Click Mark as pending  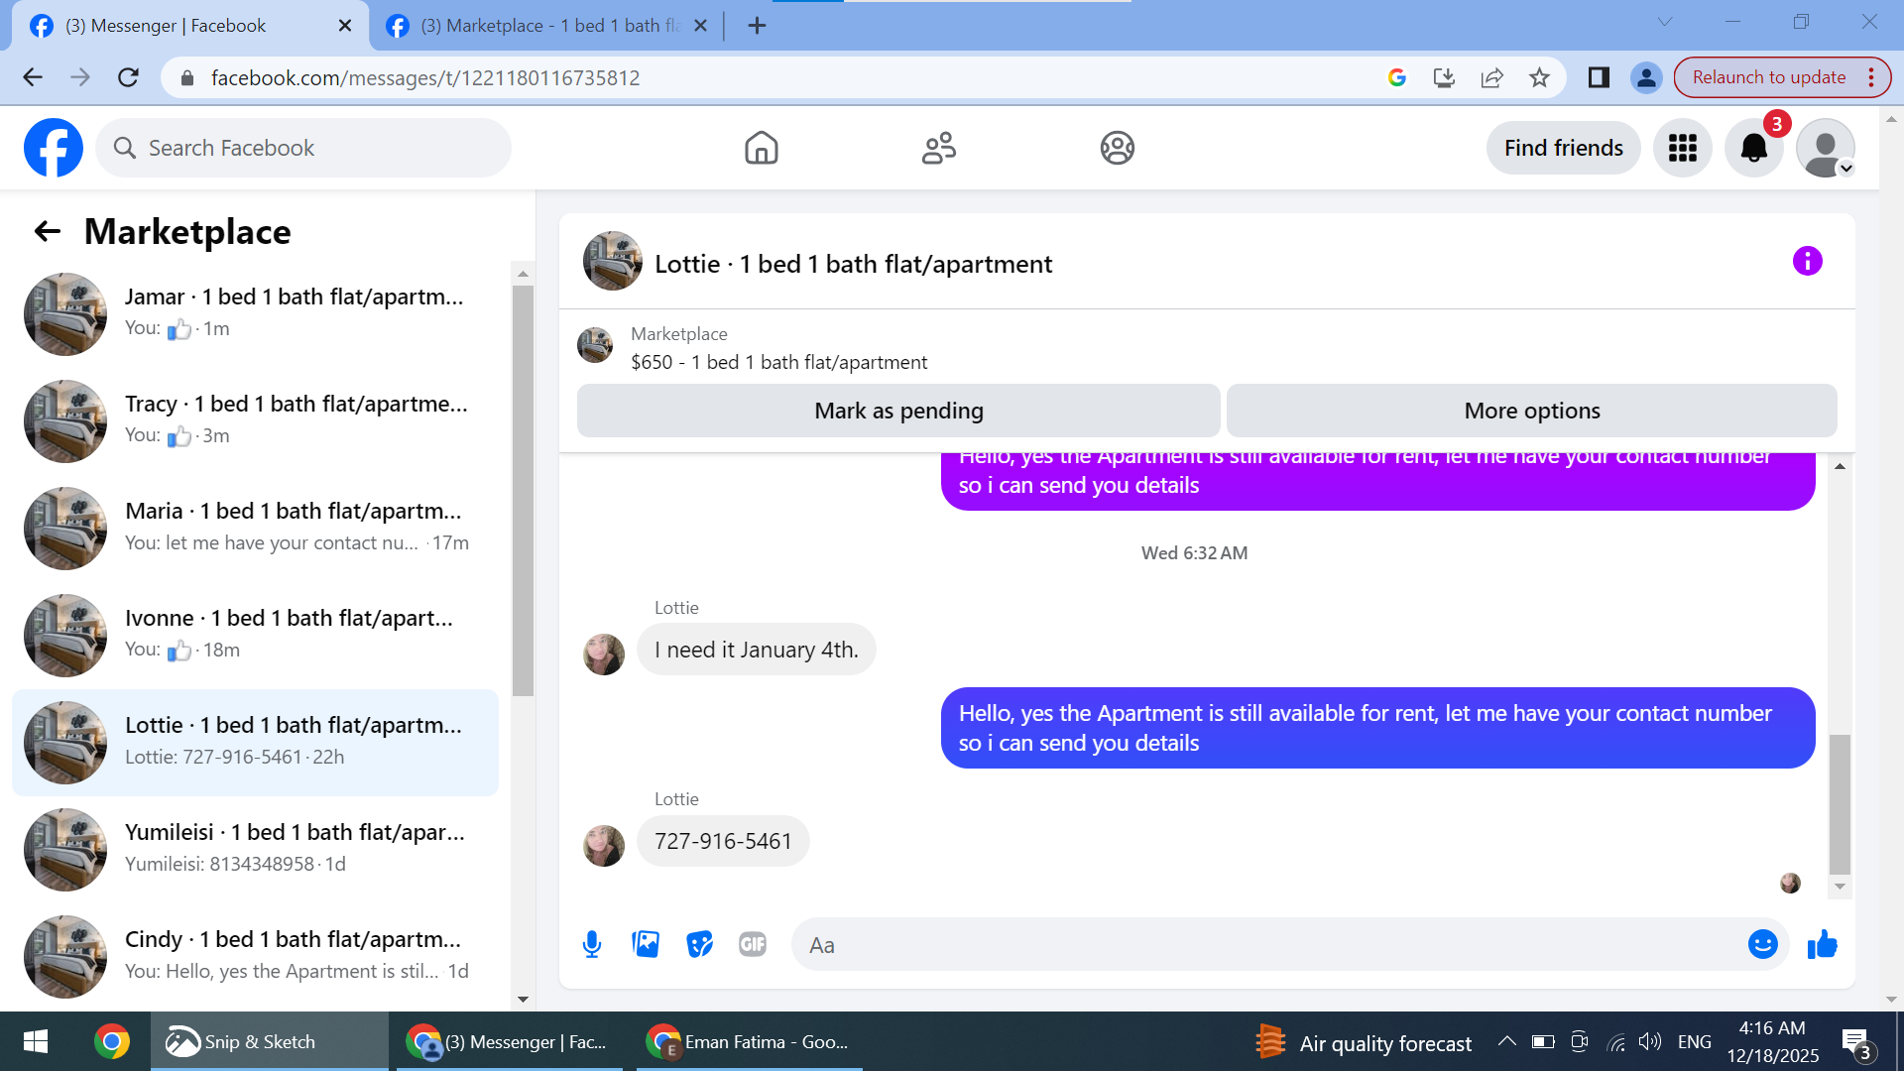(x=898, y=411)
